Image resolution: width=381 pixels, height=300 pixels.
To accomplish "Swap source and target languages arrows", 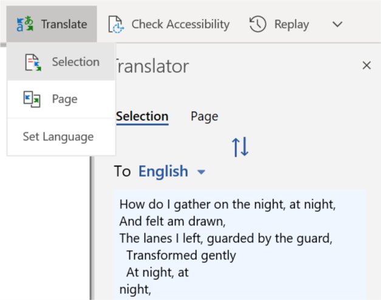I will tap(240, 147).
